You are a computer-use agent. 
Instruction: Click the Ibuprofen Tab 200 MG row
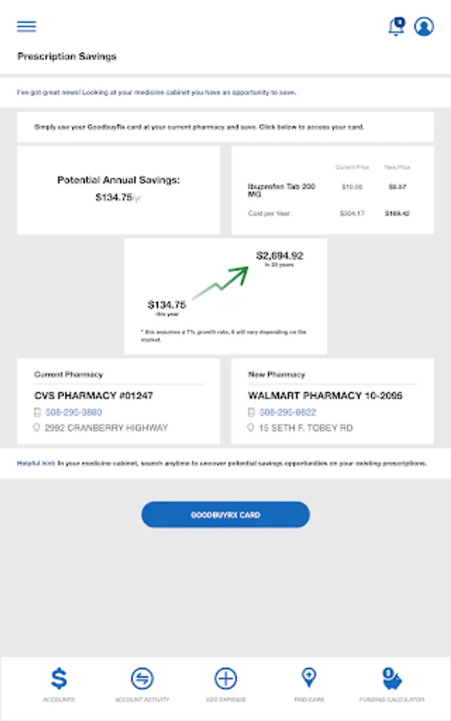(328, 190)
